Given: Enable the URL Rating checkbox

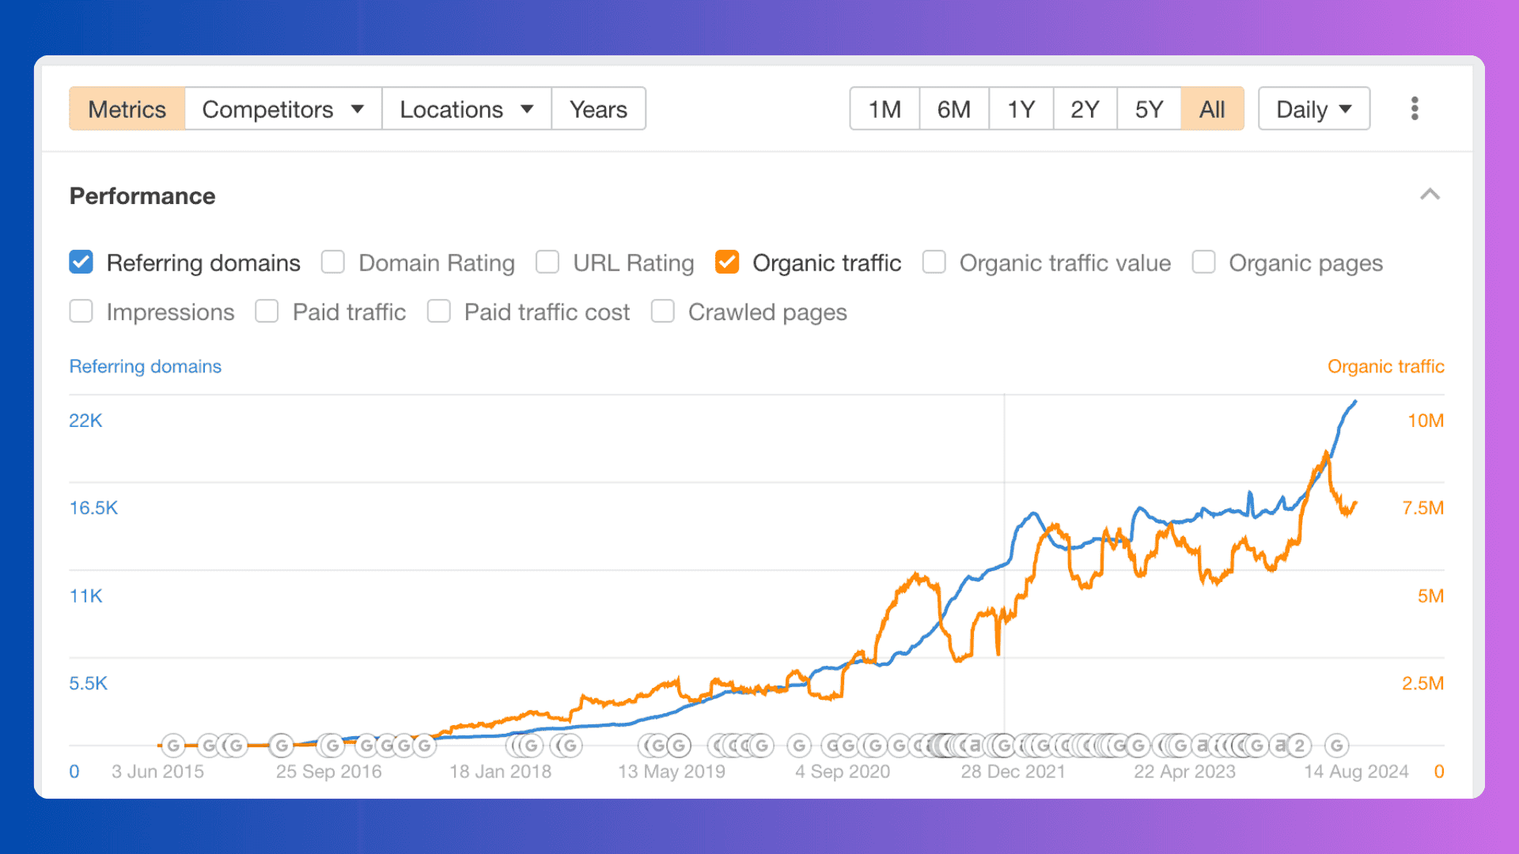Looking at the screenshot, I should point(547,263).
